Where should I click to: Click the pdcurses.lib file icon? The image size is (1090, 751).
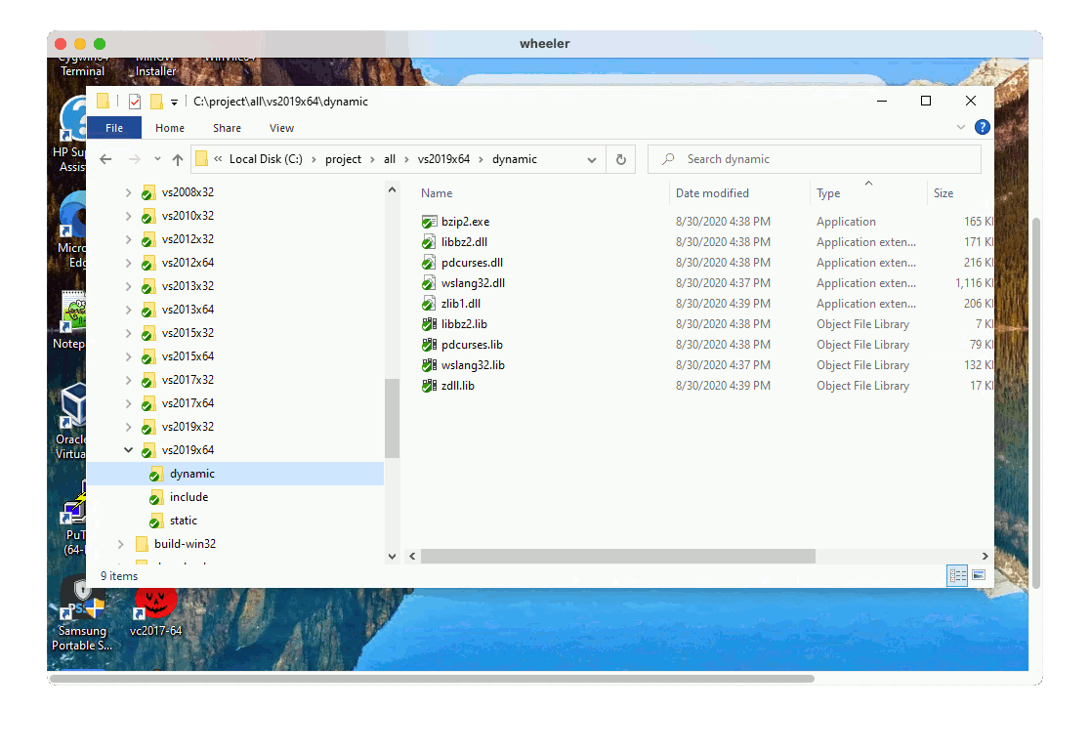(429, 345)
